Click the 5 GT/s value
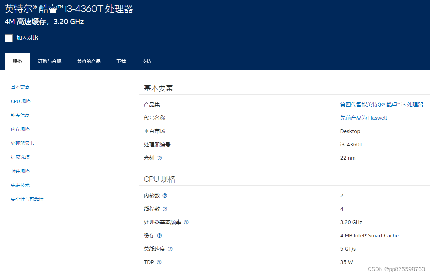 click(348, 249)
